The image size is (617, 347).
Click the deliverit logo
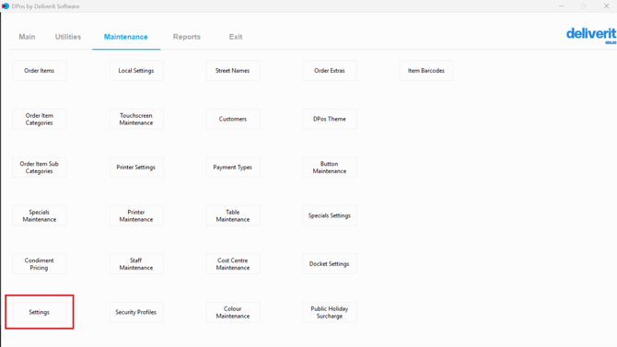point(591,35)
